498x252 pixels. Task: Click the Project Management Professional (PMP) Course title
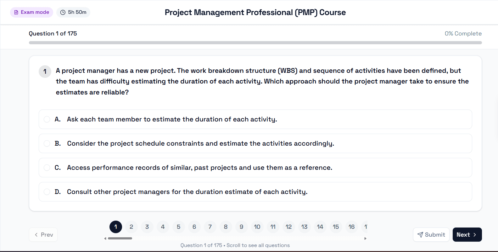coord(255,12)
